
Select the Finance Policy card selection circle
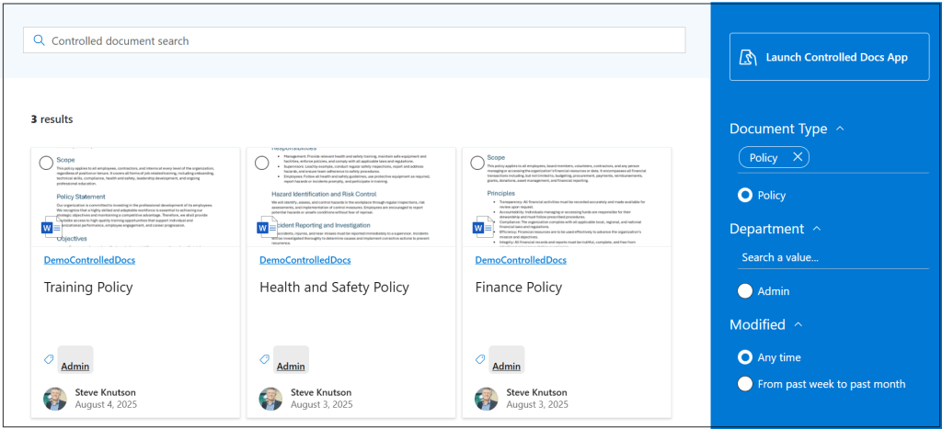[477, 163]
